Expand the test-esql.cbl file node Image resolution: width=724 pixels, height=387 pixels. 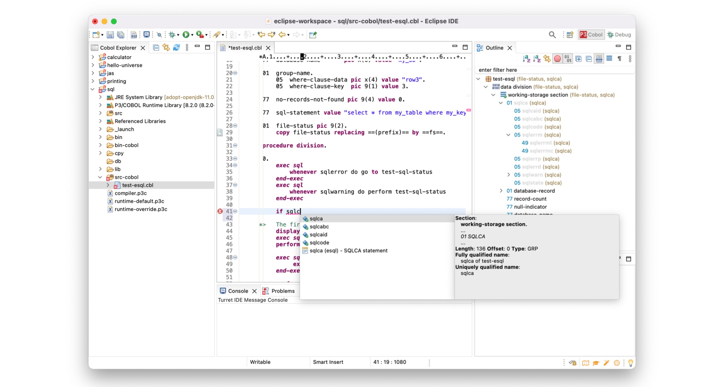click(x=108, y=185)
